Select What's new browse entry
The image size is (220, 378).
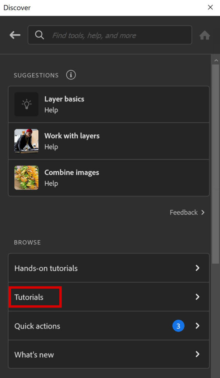tap(109, 354)
